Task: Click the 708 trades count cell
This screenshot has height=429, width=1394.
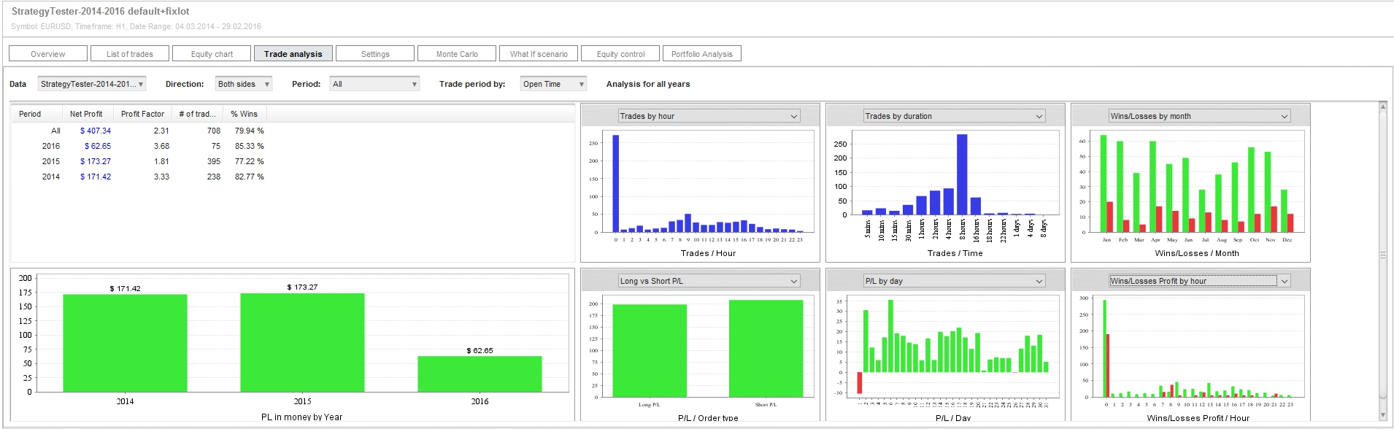Action: pos(214,131)
